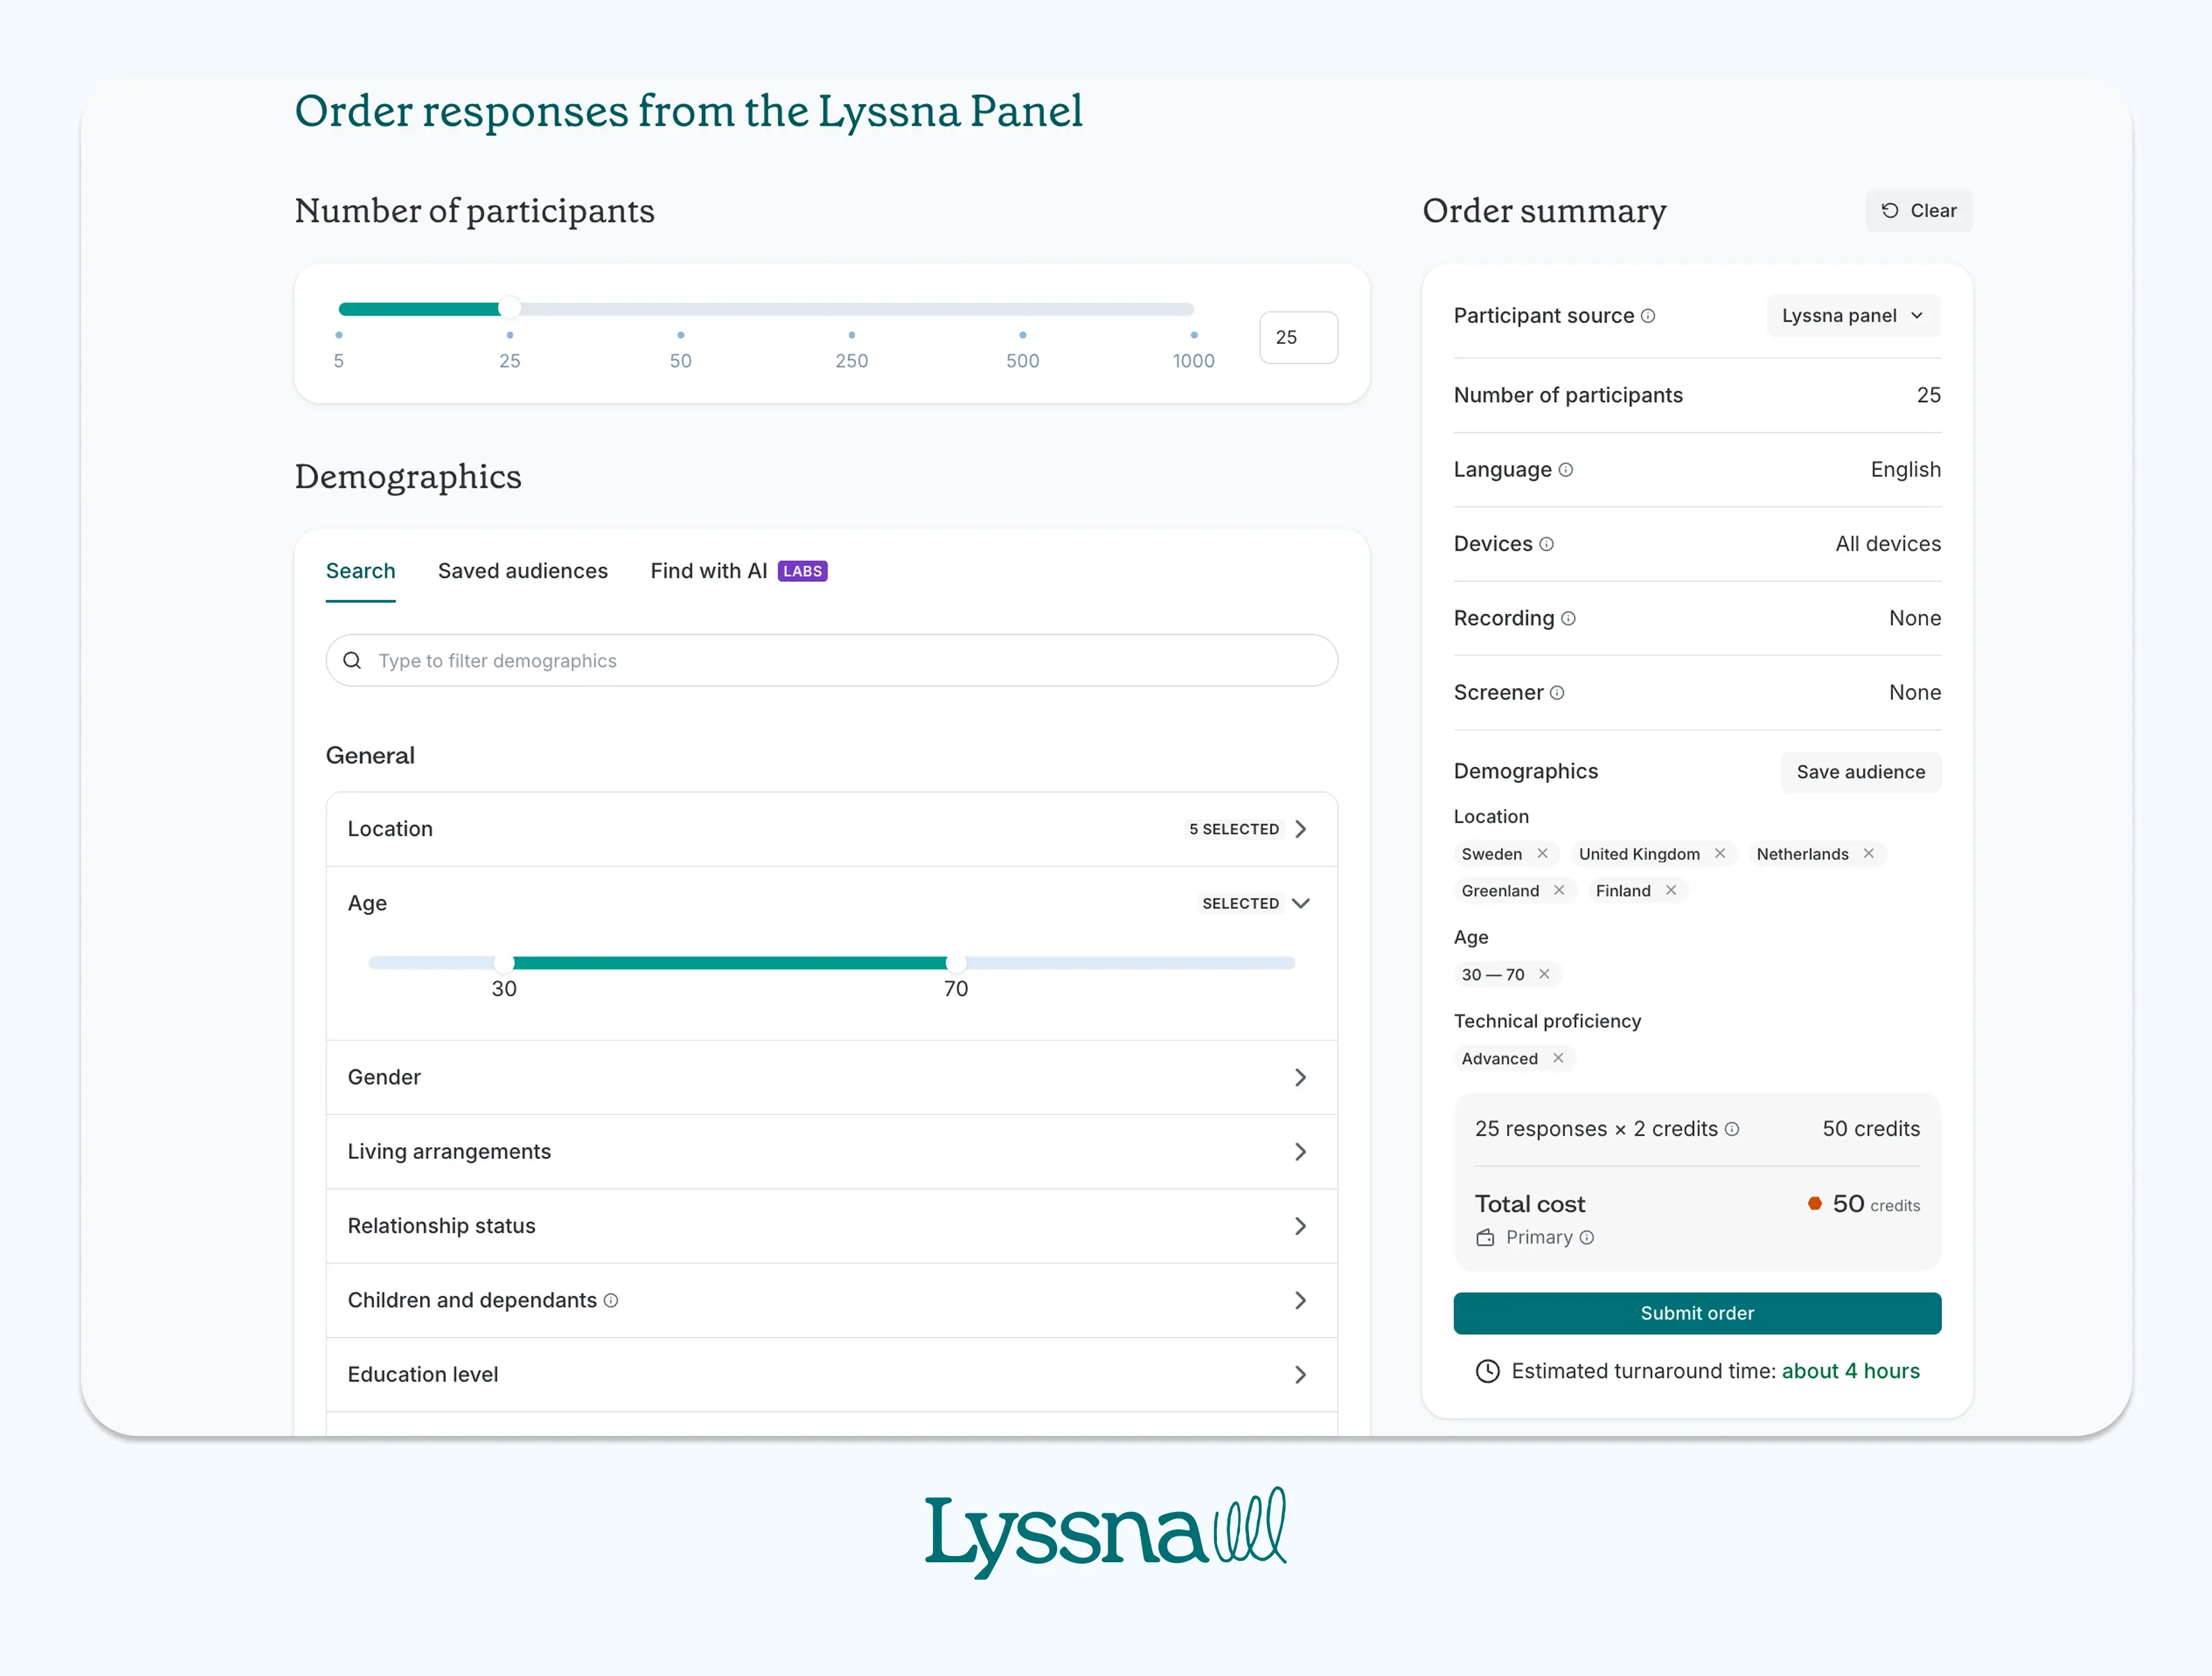Click the English language value
The height and width of the screenshot is (1676, 2212).
[x=1906, y=470]
